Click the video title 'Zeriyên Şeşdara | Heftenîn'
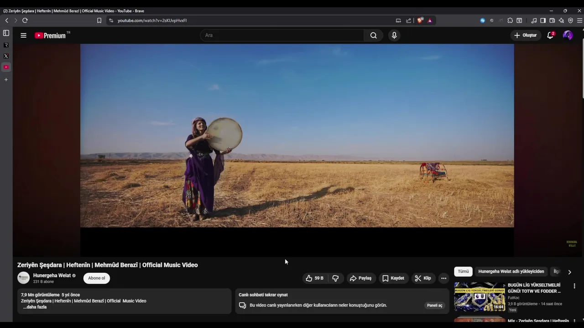 [x=107, y=265]
